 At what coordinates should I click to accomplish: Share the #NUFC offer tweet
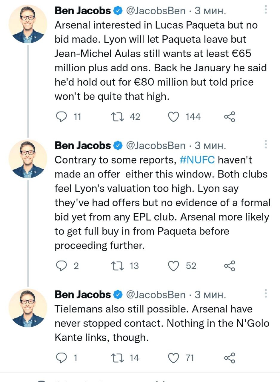coord(230,266)
